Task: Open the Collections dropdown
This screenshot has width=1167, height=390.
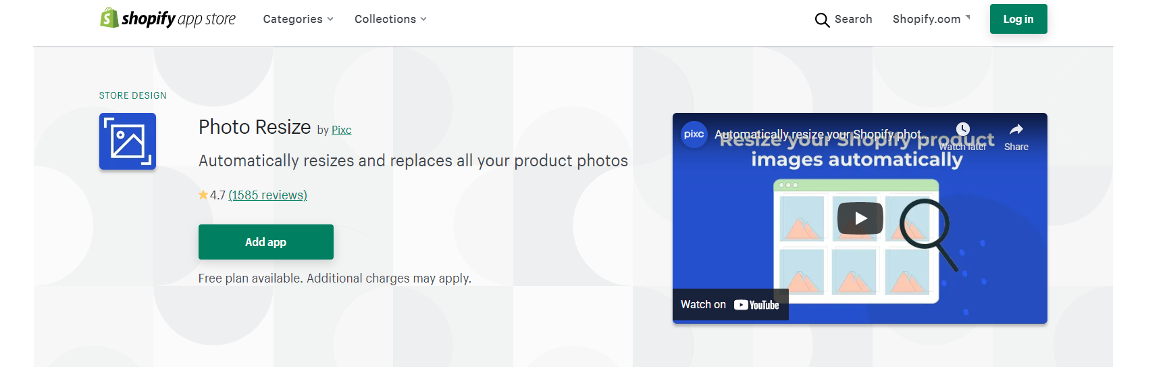Action: 390,19
